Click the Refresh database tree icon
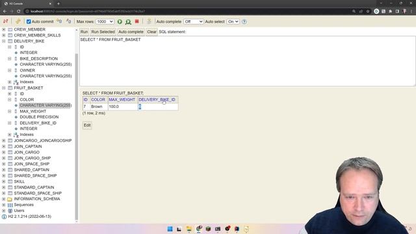Image resolution: width=416 pixels, height=234 pixels. coord(18,21)
